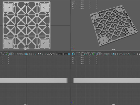Toggle safe action in side view toolbar
This screenshot has height=105, width=140.
click(107, 54)
